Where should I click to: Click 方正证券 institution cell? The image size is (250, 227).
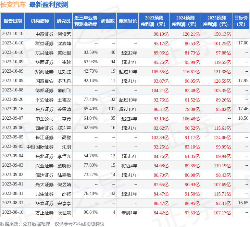point(44,213)
